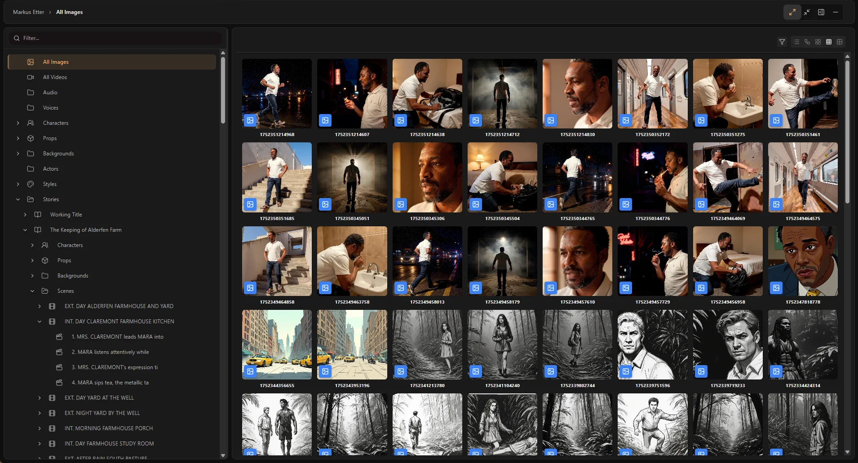Click the Filter text input field
Screen dimensions: 858x463
(x=117, y=38)
